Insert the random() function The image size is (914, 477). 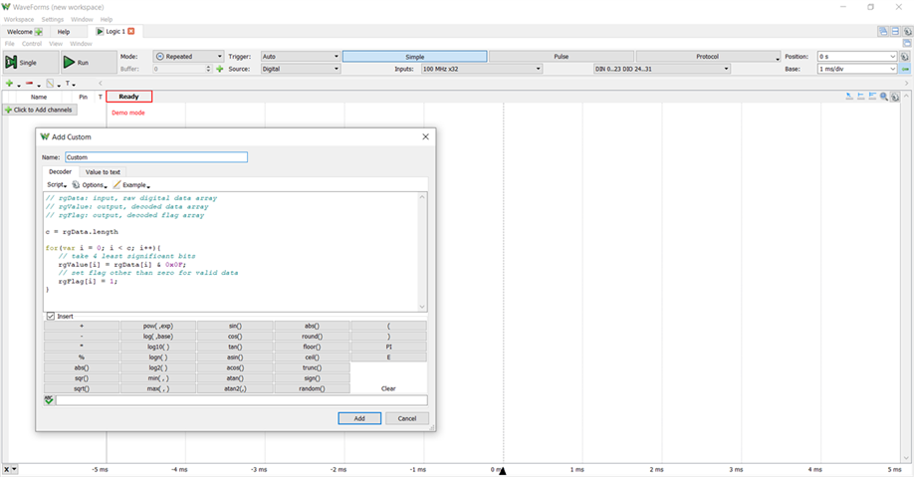(x=312, y=388)
